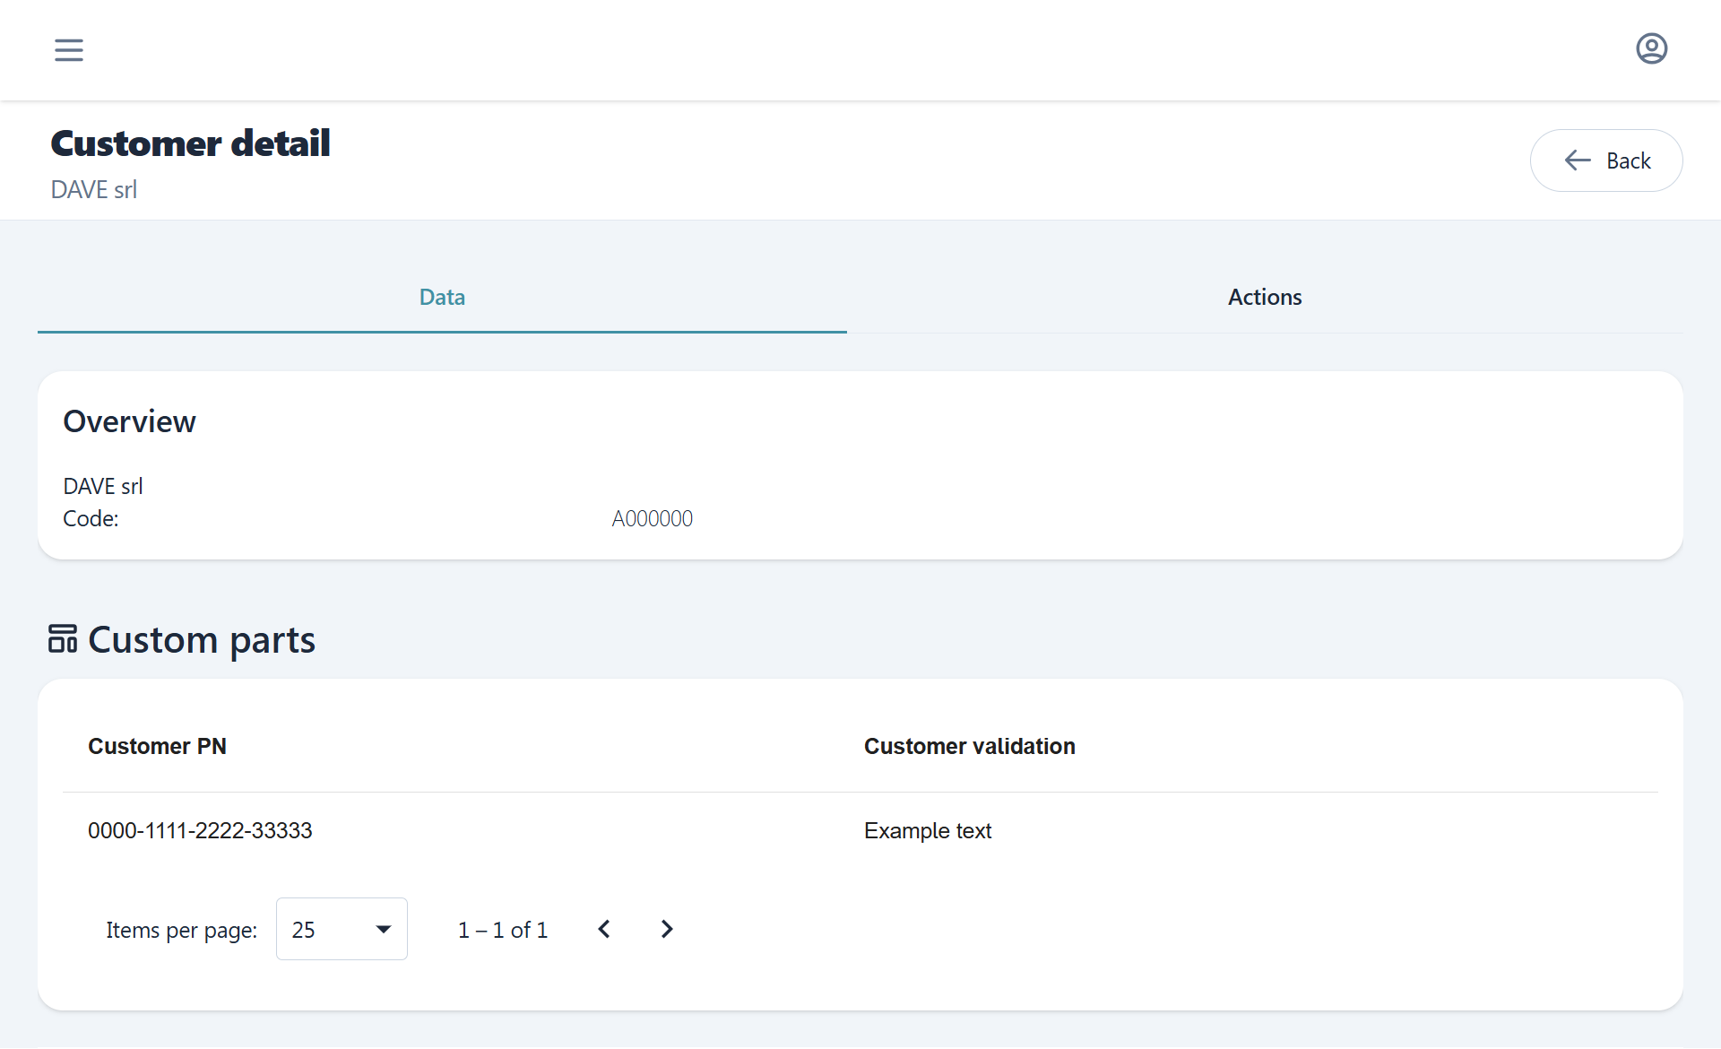Click the left arrow icon in Back button
This screenshot has height=1049, width=1721.
coord(1578,160)
